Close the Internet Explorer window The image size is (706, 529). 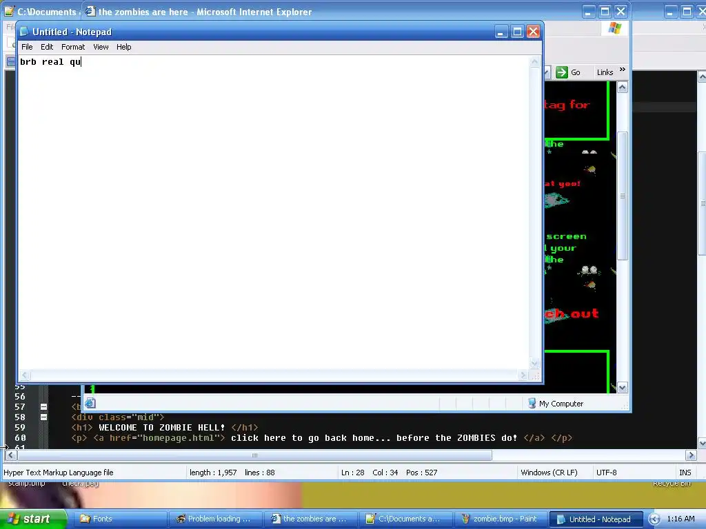[621, 11]
